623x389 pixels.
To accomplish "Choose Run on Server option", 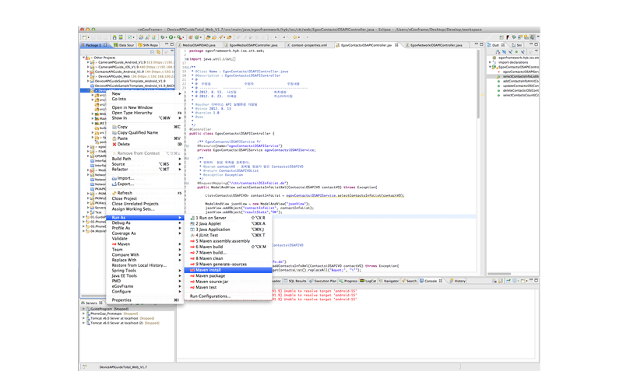I will (x=211, y=218).
